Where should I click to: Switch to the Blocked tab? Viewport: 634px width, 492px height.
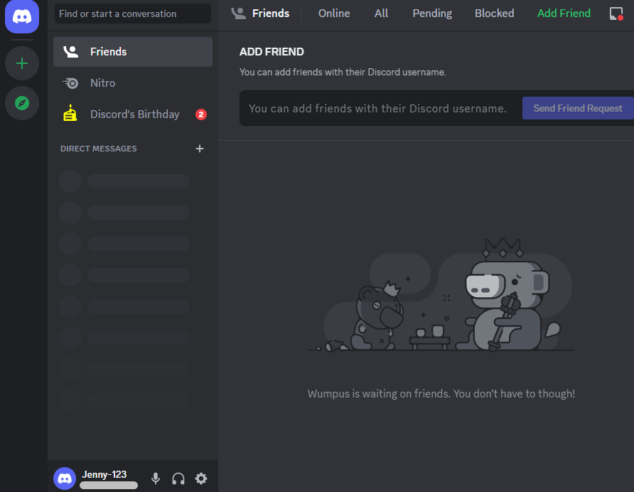click(494, 14)
